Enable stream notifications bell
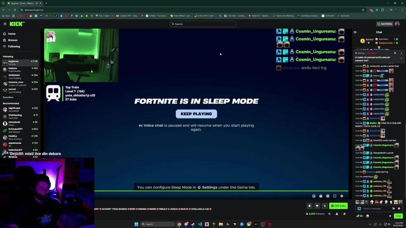The width and height of the screenshot is (406, 228). pyautogui.click(x=310, y=206)
